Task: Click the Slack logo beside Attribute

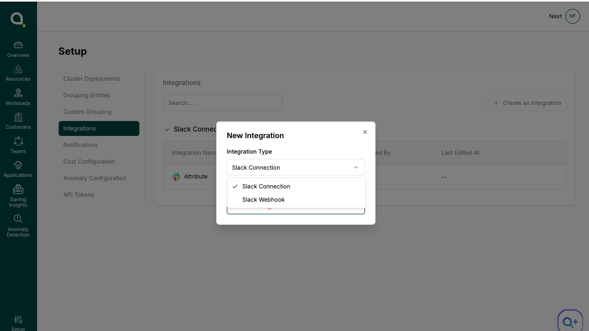Action: [x=176, y=177]
